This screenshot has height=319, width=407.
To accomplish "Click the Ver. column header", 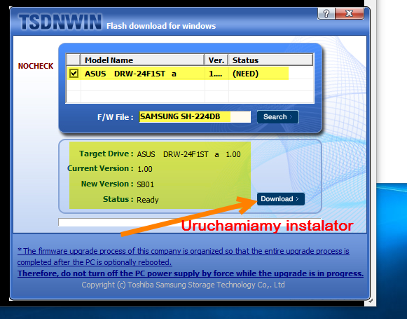I will (x=216, y=60).
